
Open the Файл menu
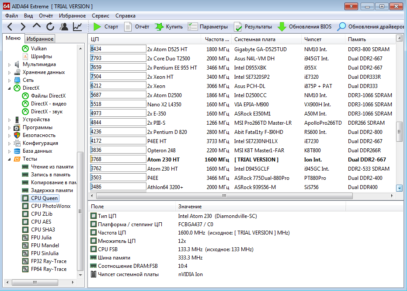pos(11,16)
